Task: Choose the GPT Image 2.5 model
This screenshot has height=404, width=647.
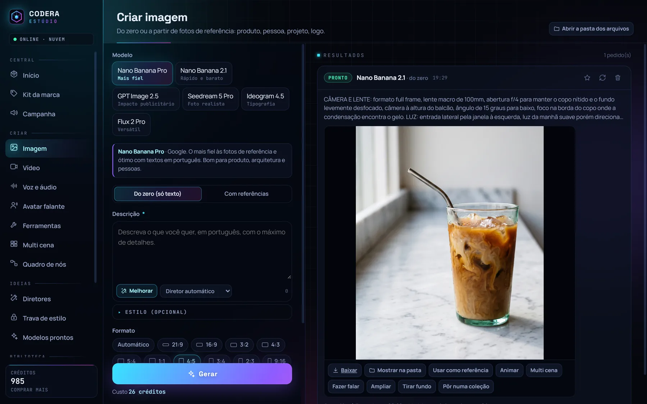Action: [146, 99]
